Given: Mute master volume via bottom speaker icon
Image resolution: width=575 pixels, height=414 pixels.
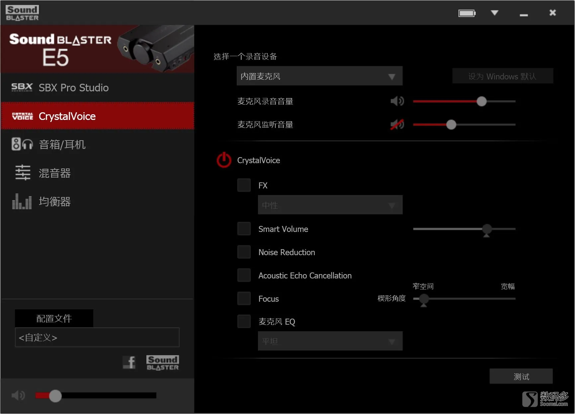Looking at the screenshot, I should click(18, 395).
